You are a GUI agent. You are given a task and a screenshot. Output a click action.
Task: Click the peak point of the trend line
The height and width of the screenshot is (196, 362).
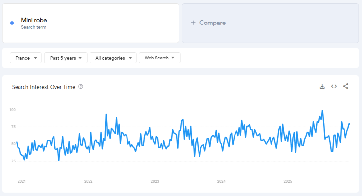click(x=323, y=110)
